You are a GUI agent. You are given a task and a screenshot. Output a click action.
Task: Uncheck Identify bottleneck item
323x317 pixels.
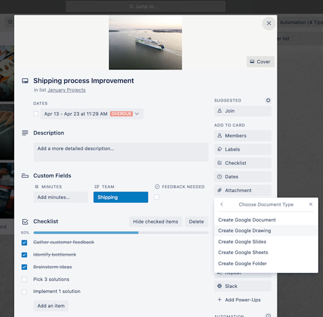24,255
